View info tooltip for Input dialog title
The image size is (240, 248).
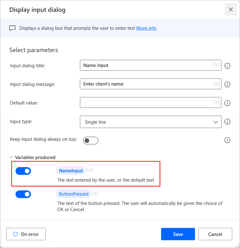click(x=227, y=65)
